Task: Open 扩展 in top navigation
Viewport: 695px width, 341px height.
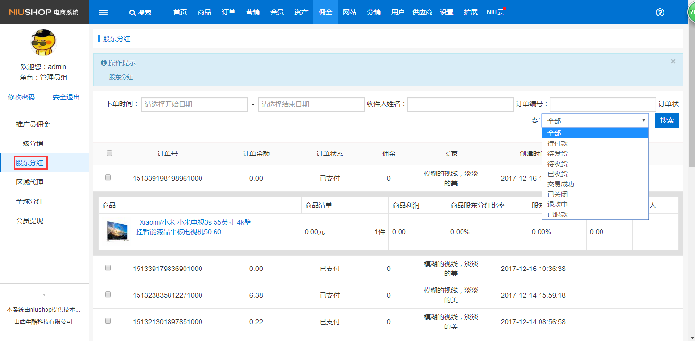Action: point(471,12)
